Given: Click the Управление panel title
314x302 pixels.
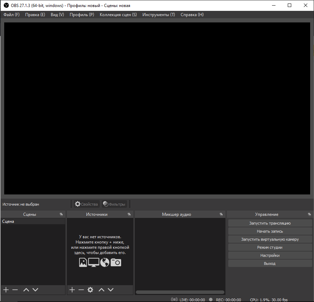Looking at the screenshot, I should [267, 214].
